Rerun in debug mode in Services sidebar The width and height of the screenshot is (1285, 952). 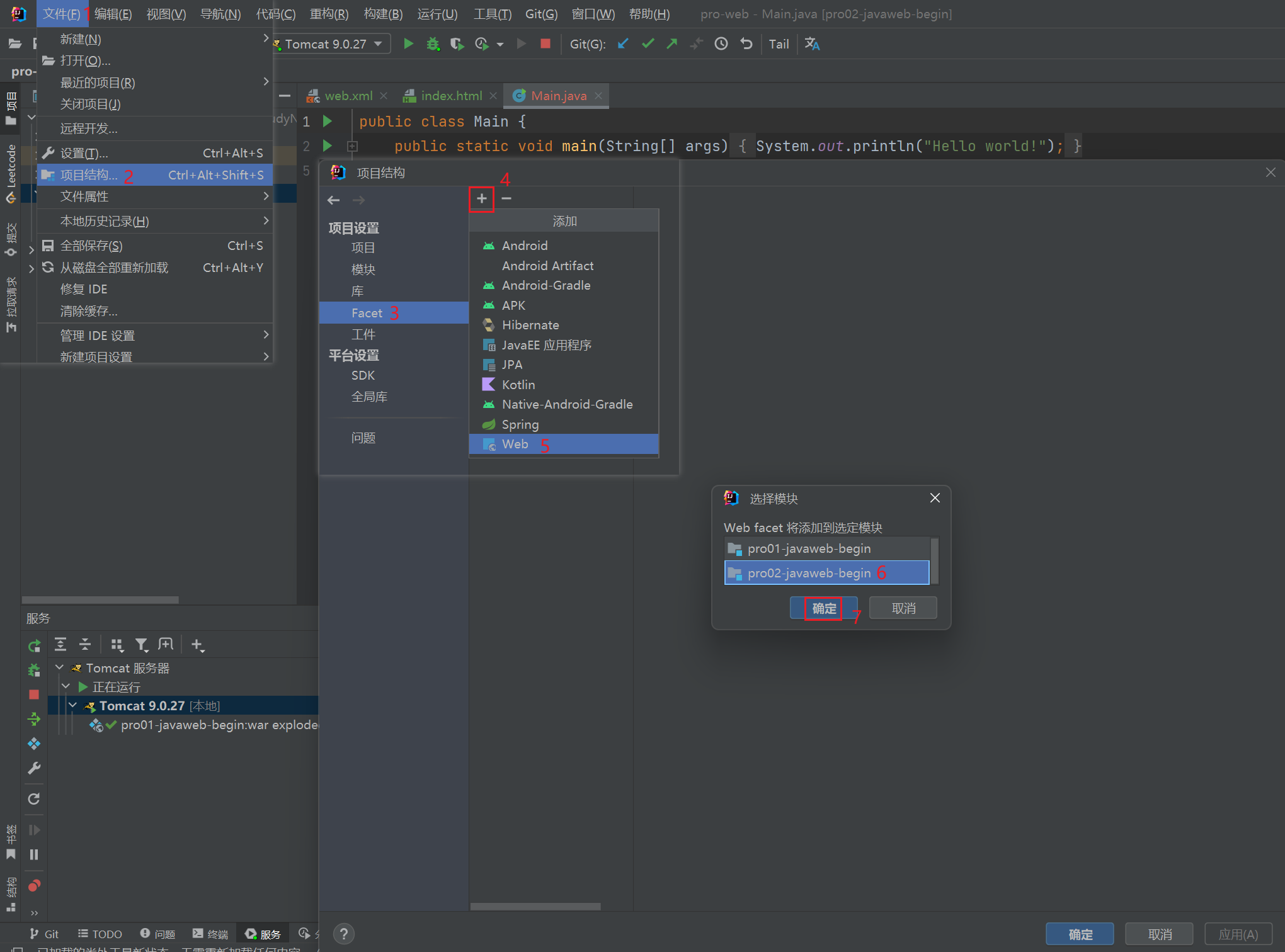pos(34,670)
